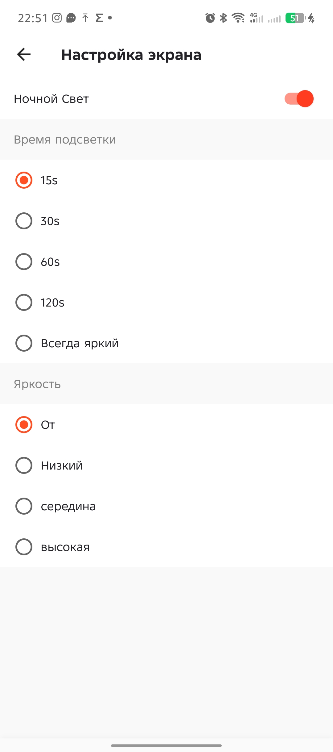The width and height of the screenshot is (333, 752).
Task: Tap the Wi-Fi status icon
Action: pos(238,18)
